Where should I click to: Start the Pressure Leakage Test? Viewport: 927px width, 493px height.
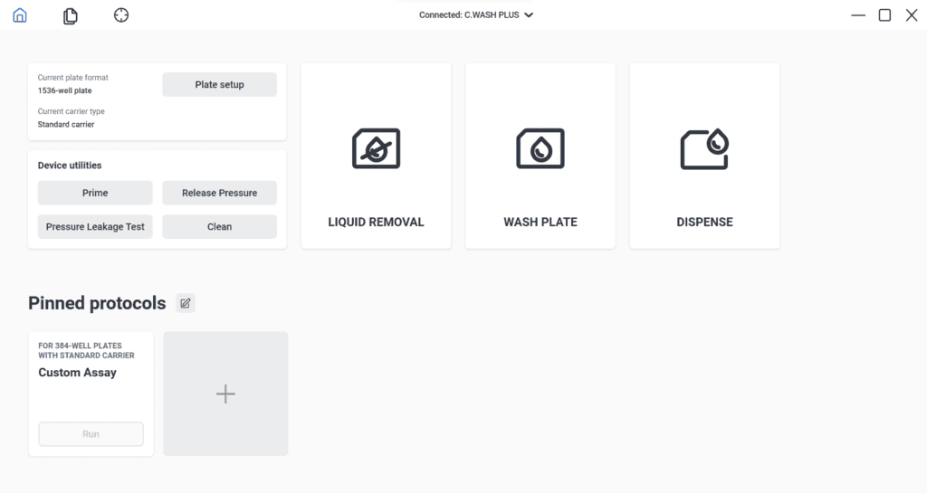pos(95,227)
